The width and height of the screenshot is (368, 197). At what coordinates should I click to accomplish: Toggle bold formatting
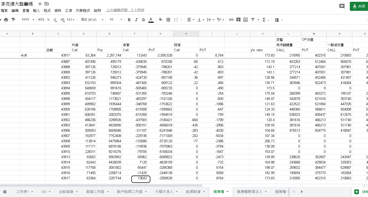click(x=129, y=20)
